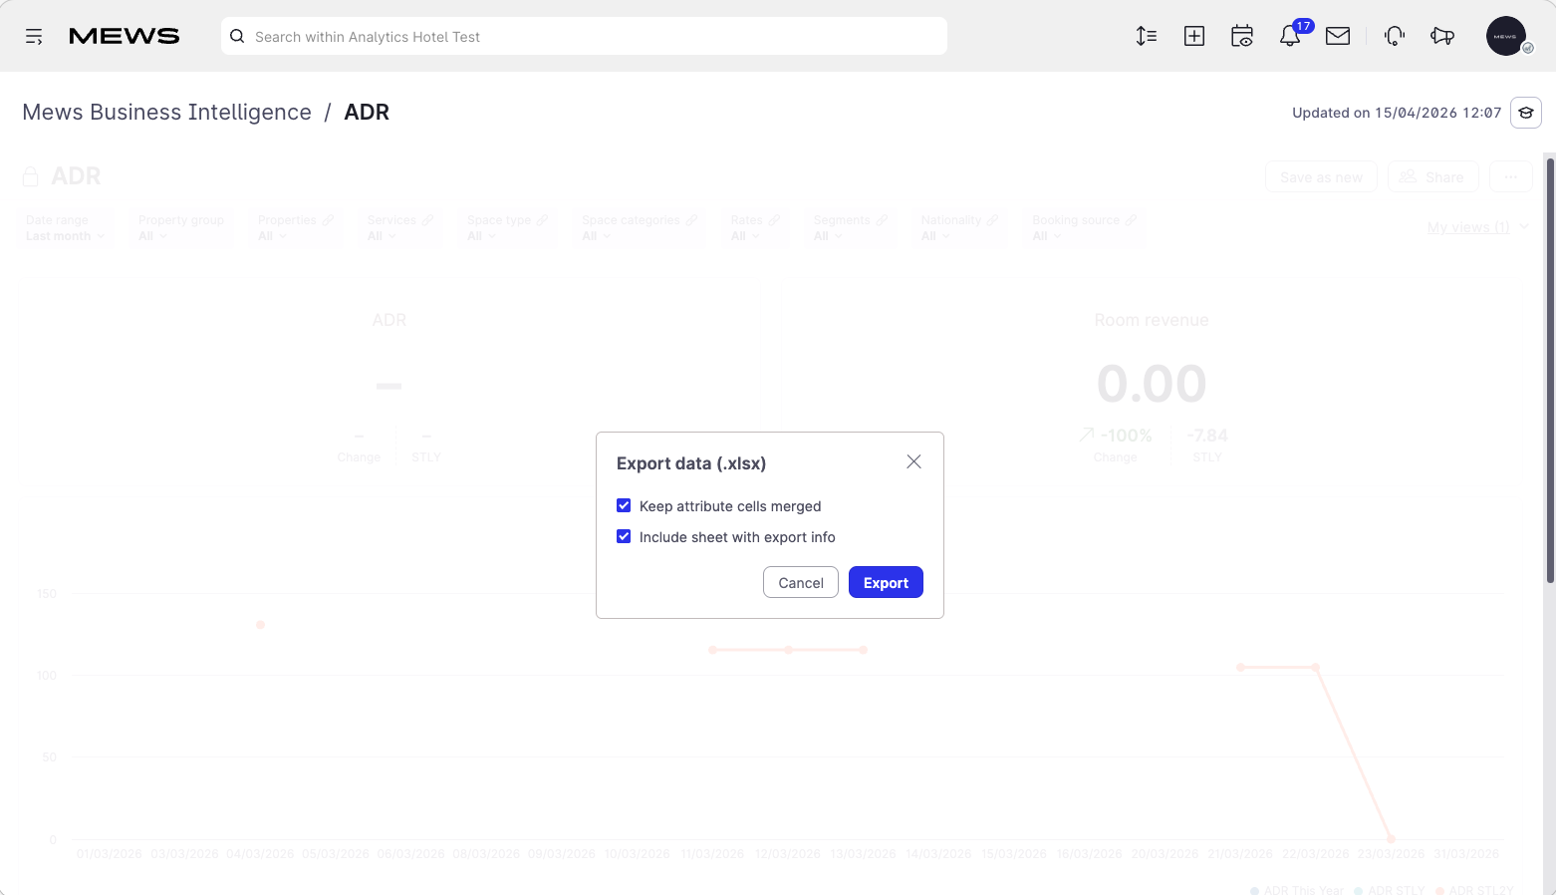Click the chart point at 23/03/2026
Image resolution: width=1556 pixels, height=895 pixels.
(x=1391, y=839)
